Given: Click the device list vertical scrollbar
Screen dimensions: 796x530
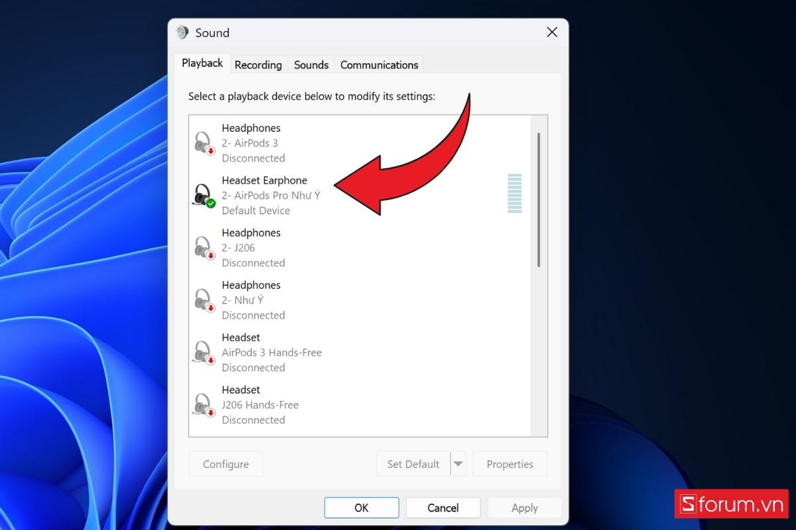Looking at the screenshot, I should (x=539, y=199).
